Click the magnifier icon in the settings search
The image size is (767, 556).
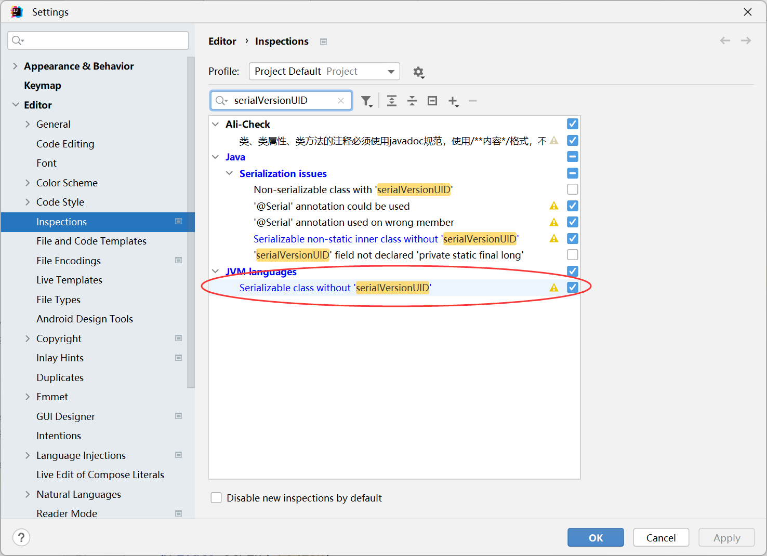pos(18,40)
